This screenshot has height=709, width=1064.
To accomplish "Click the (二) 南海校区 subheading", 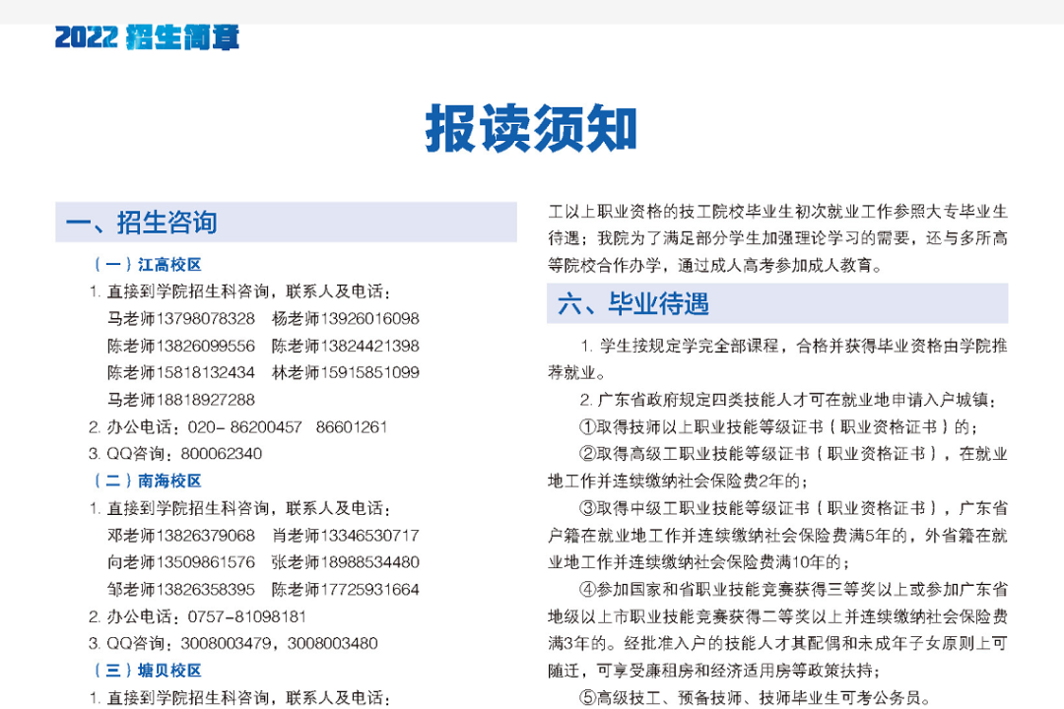I will click(147, 481).
